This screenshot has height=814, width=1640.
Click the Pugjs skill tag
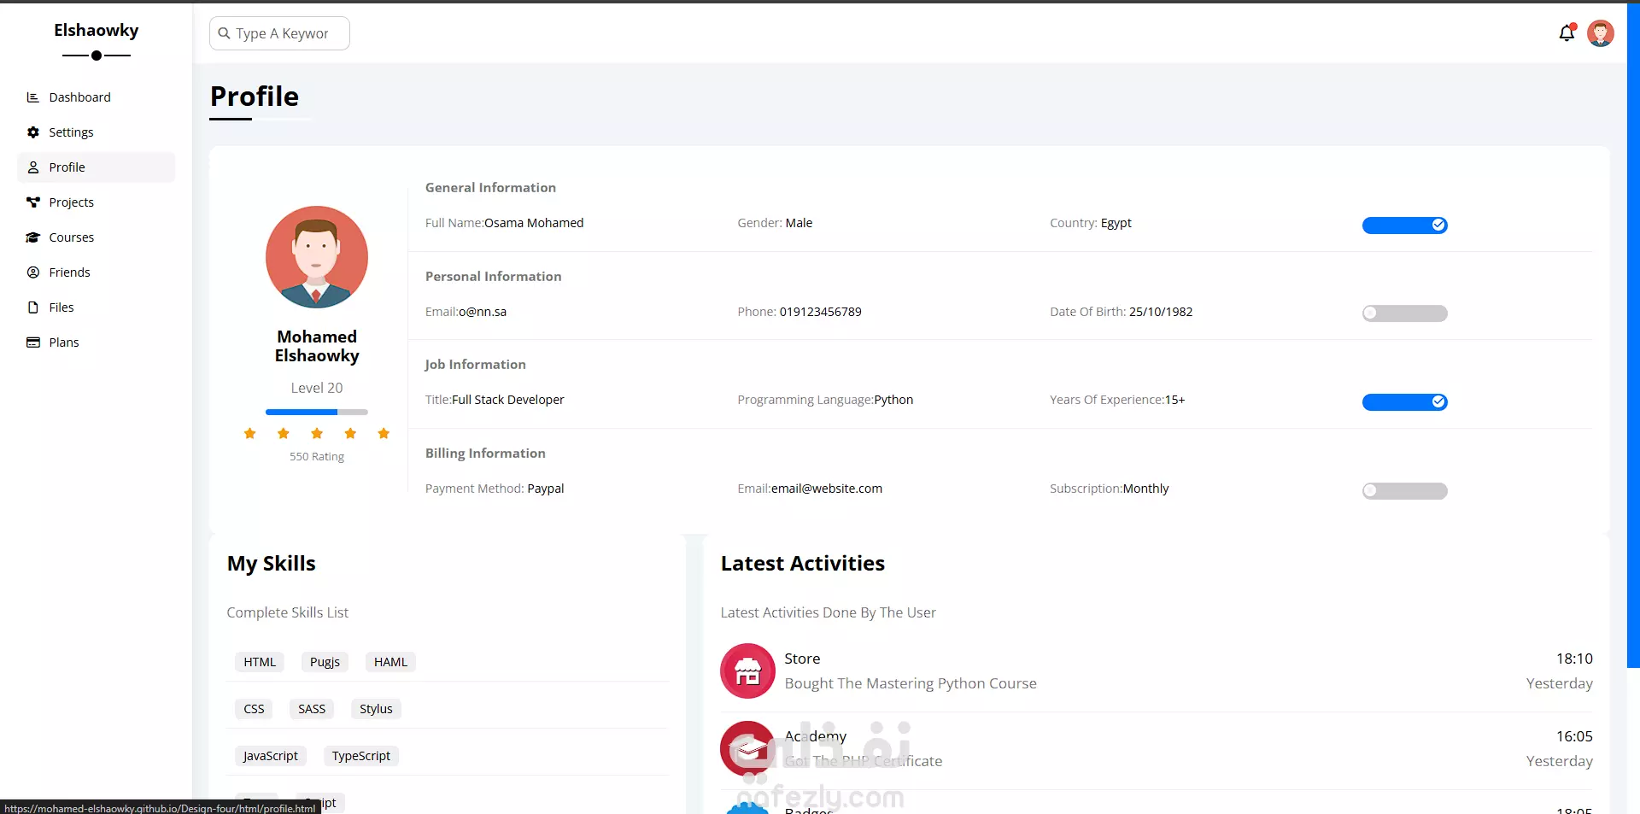click(x=325, y=662)
